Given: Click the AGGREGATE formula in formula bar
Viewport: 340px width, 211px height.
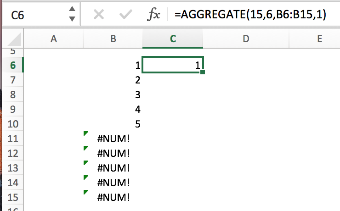Looking at the screenshot, I should point(250,15).
